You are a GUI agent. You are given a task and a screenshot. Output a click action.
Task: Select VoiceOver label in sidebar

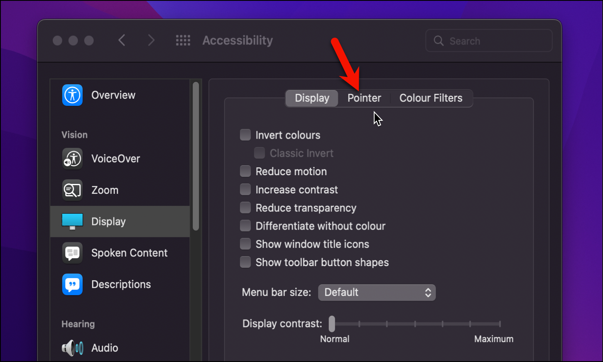(116, 159)
